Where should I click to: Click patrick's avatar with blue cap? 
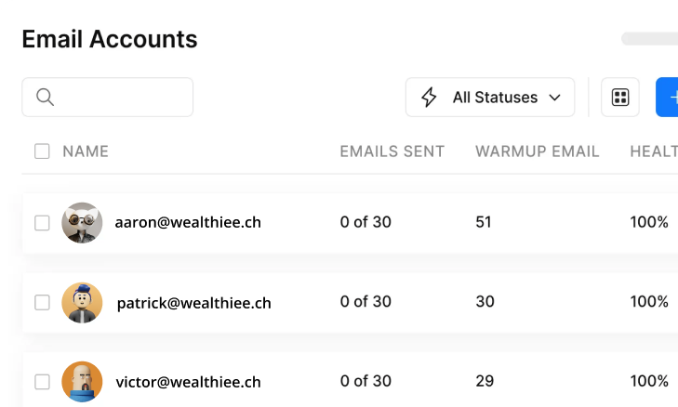tap(82, 302)
